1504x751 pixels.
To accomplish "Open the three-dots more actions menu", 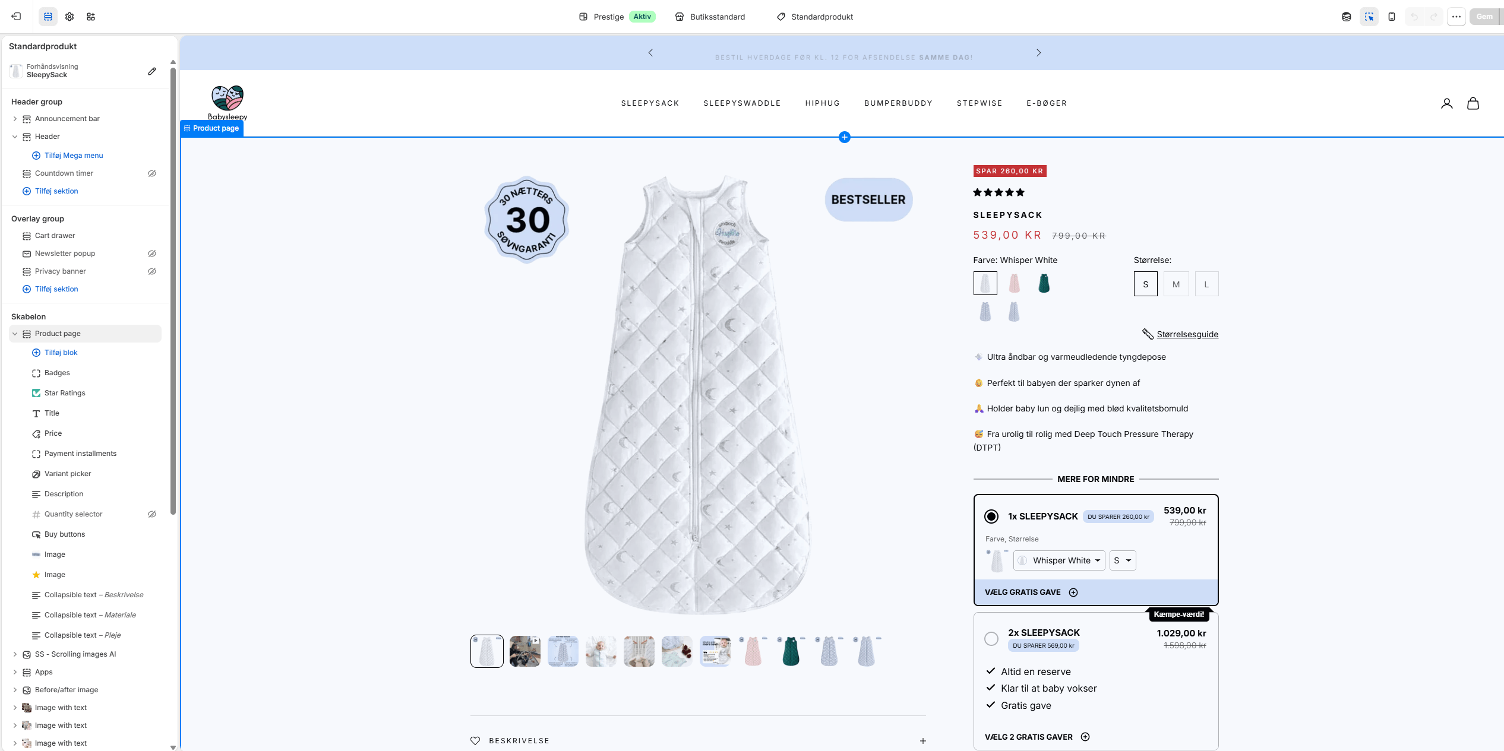I will click(x=1456, y=17).
